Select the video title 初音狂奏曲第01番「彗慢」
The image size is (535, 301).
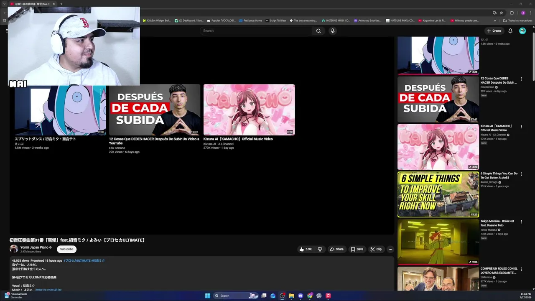coord(78,240)
